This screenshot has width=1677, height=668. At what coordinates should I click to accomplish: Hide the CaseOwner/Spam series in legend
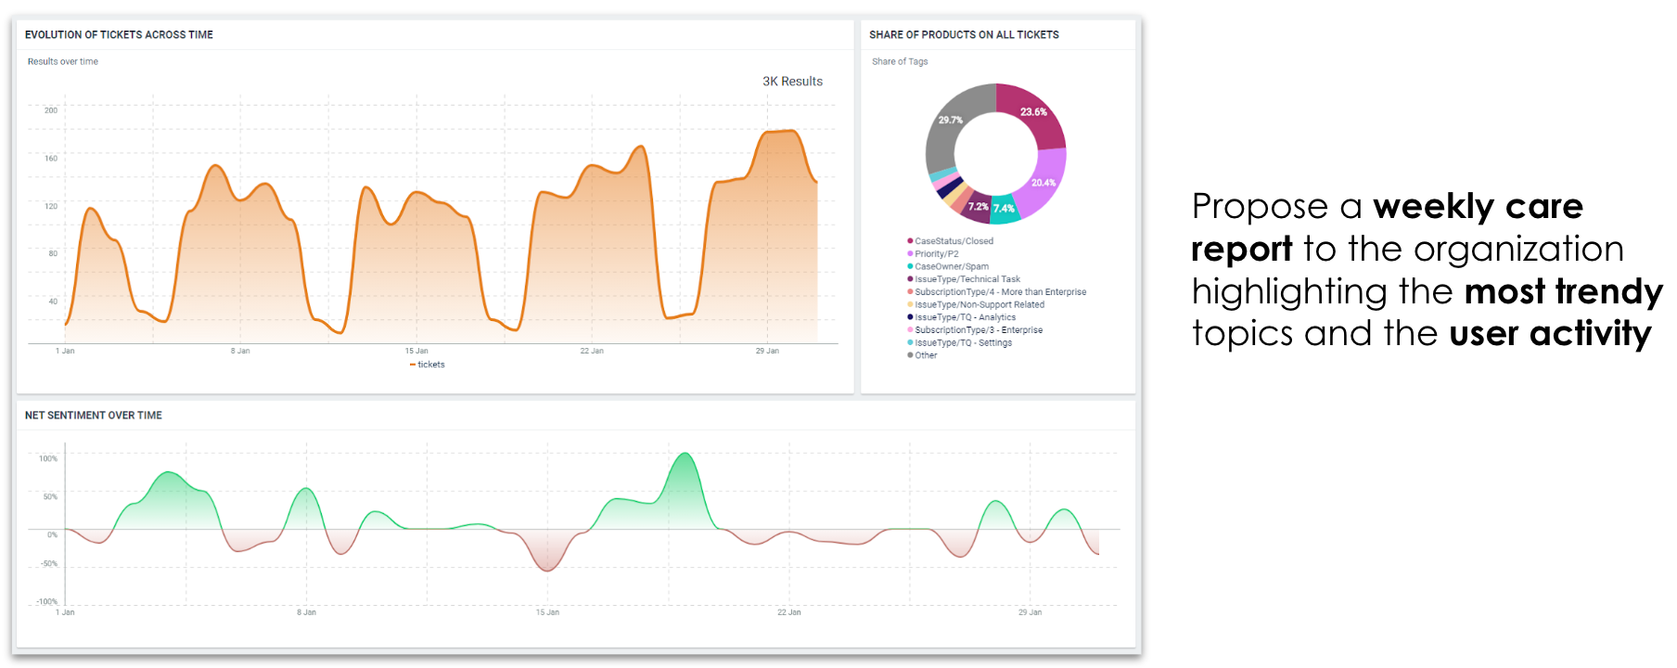click(x=951, y=266)
